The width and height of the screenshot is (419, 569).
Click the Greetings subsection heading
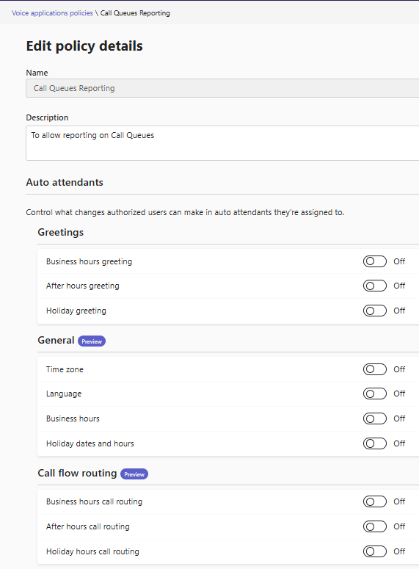click(x=61, y=232)
